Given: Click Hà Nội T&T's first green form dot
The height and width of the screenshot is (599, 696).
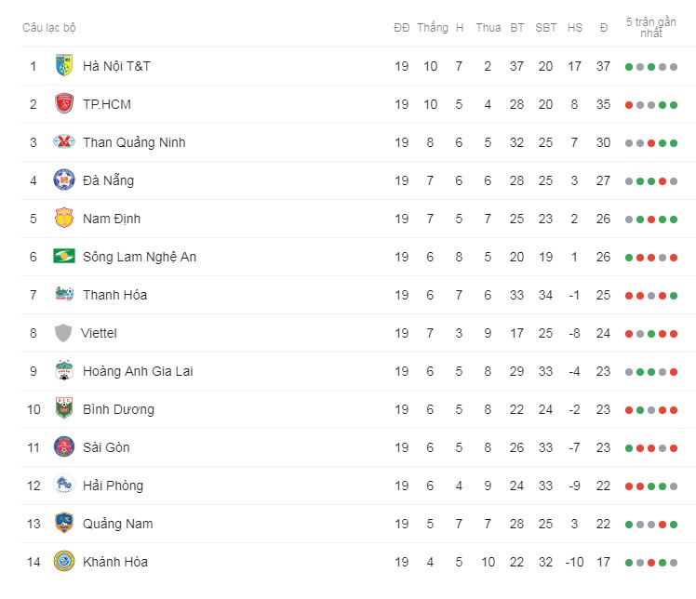Looking at the screenshot, I should coord(628,67).
